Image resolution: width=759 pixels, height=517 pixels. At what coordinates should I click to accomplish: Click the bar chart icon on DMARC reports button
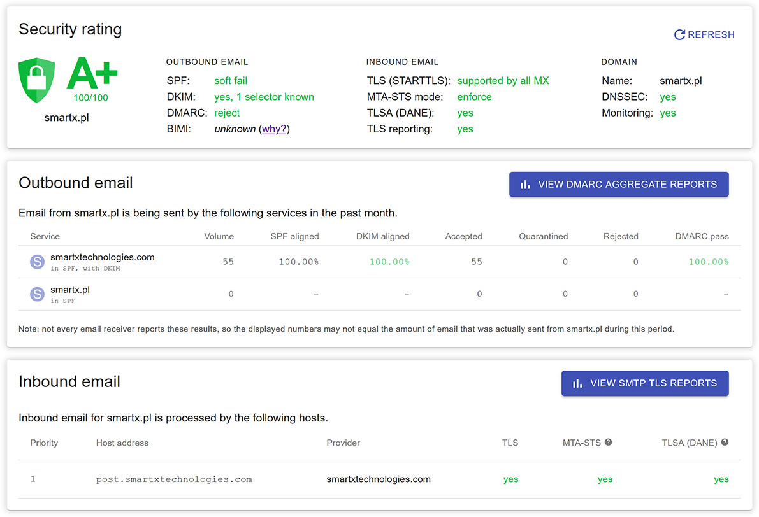pos(525,185)
